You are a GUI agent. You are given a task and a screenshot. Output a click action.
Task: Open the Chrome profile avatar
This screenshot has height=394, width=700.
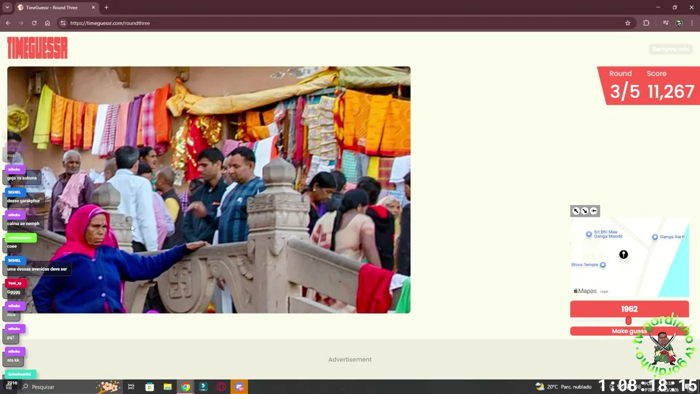point(679,23)
